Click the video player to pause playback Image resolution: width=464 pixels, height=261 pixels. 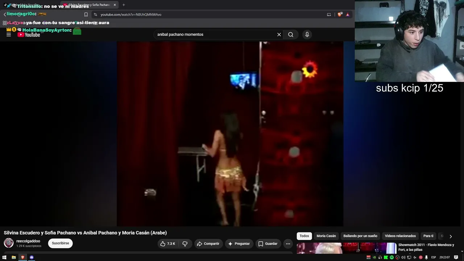click(230, 134)
